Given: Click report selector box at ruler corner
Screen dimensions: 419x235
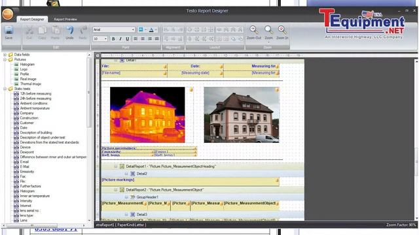Looking at the screenshot, I should click(x=98, y=55).
